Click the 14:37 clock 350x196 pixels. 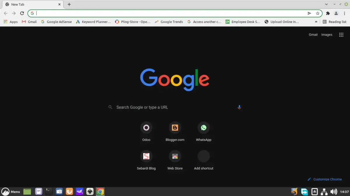coord(344,192)
